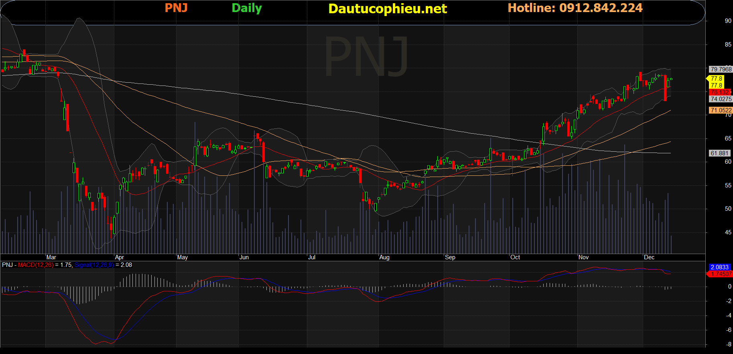Click the orange PNJ ticker title
Viewport: 733px width, 354px height.
pos(176,8)
